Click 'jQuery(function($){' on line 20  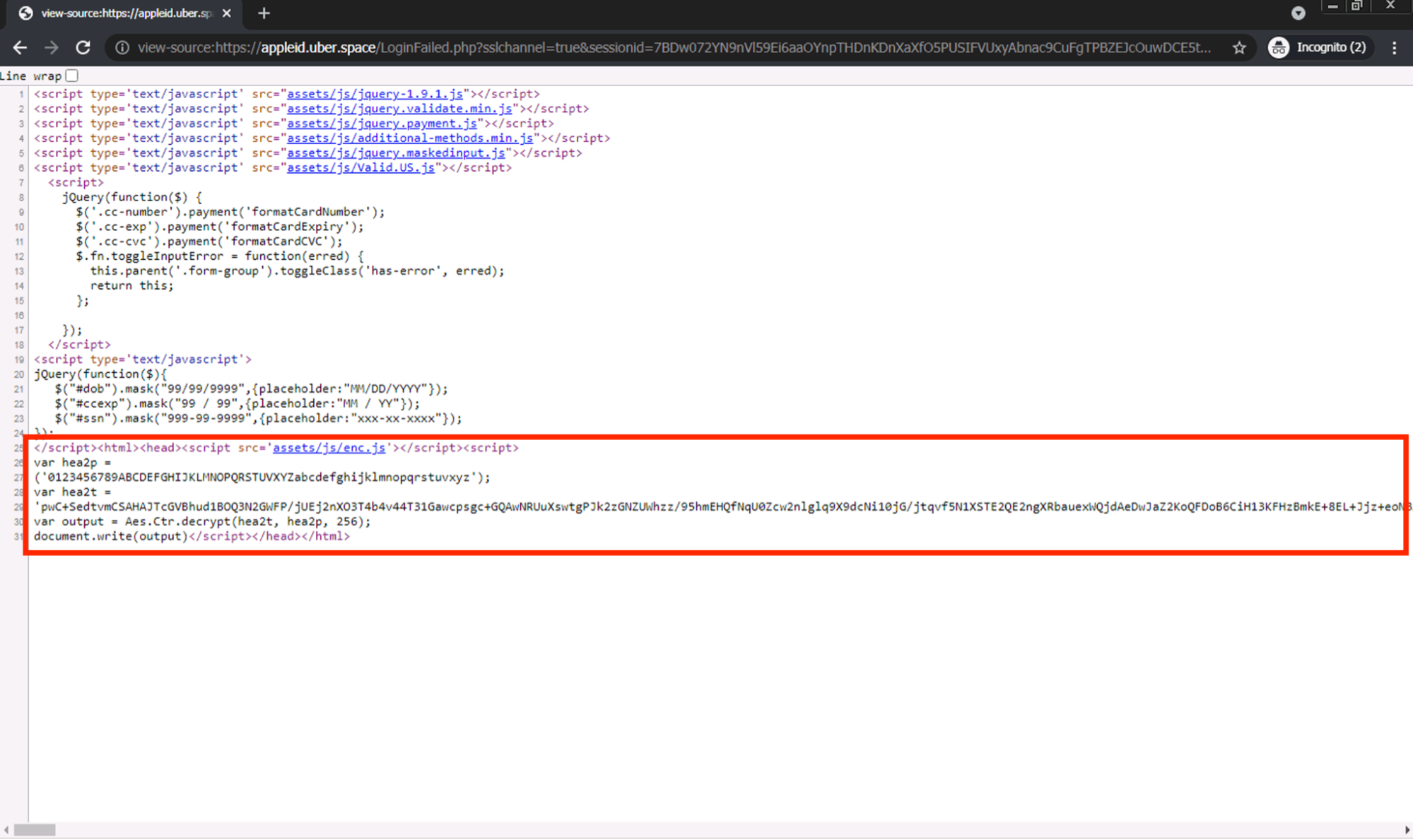point(100,374)
